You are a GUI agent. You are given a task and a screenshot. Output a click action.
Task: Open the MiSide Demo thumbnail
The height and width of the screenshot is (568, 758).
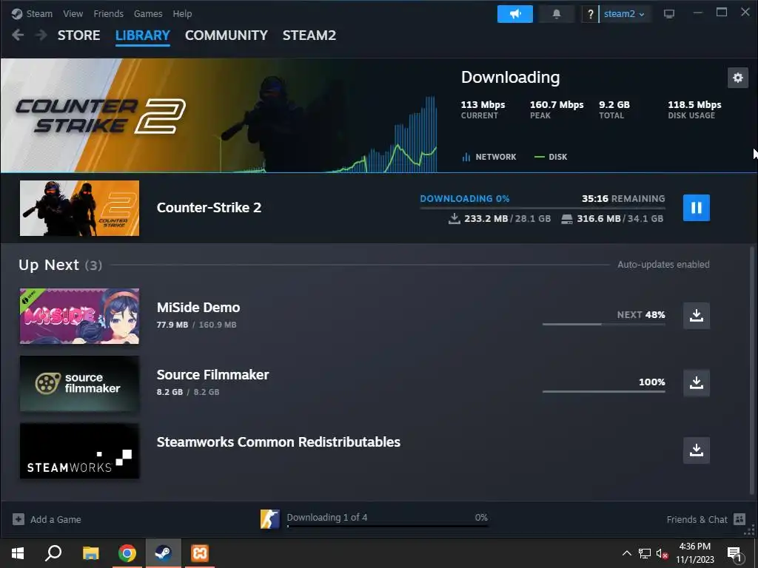click(x=79, y=316)
